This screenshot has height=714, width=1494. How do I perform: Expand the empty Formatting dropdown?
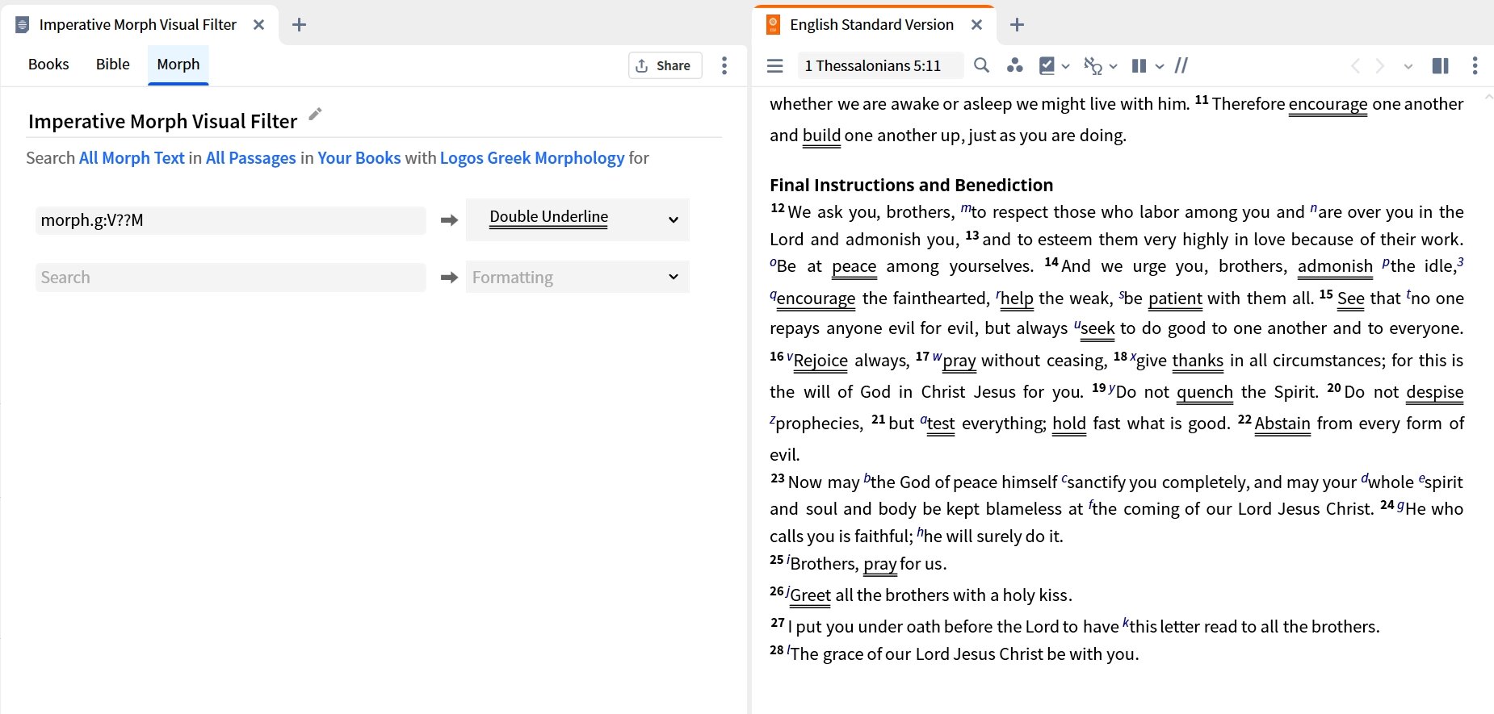[673, 277]
